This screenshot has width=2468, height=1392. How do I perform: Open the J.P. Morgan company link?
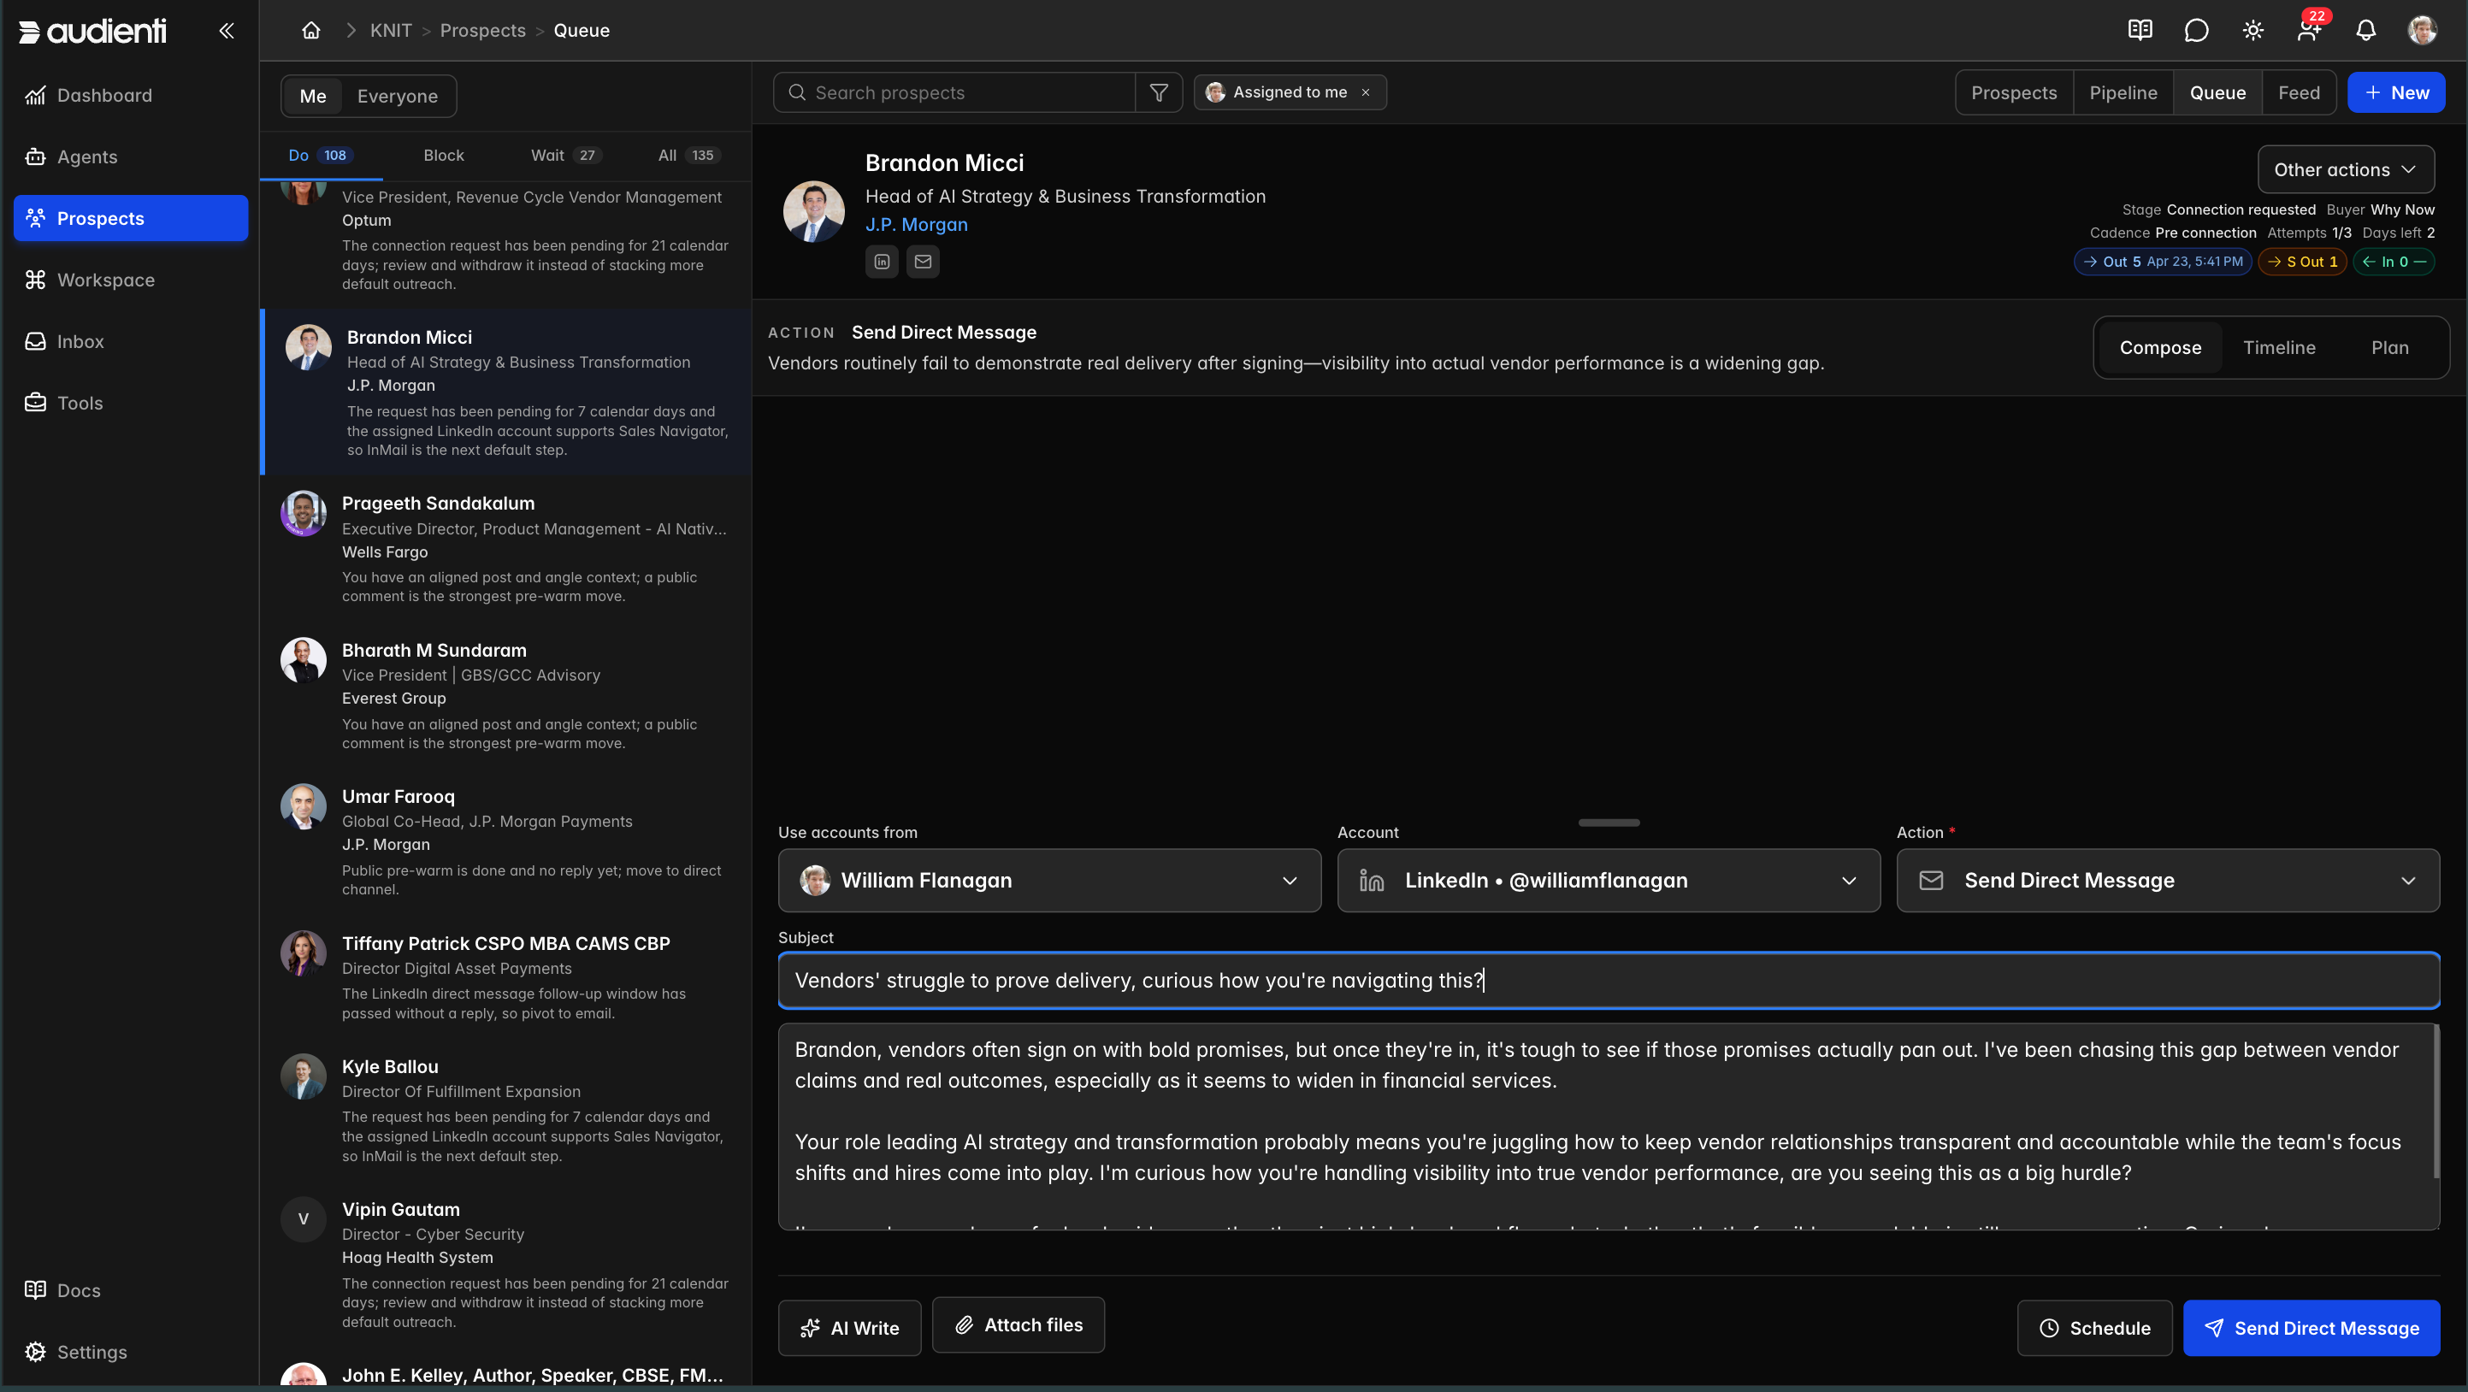[916, 224]
